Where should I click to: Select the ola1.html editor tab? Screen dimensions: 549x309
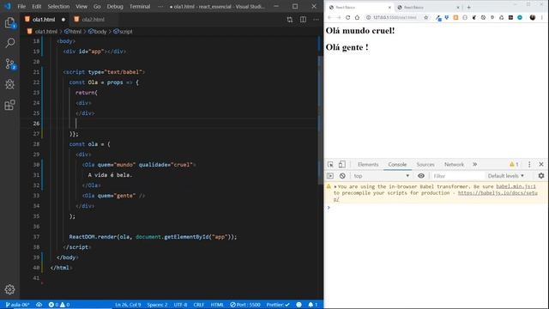pos(44,20)
